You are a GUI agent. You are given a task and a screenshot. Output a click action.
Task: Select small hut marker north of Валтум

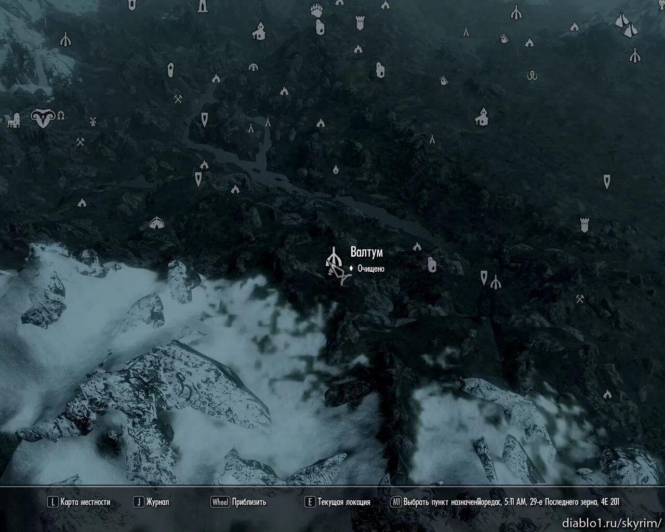click(336, 169)
